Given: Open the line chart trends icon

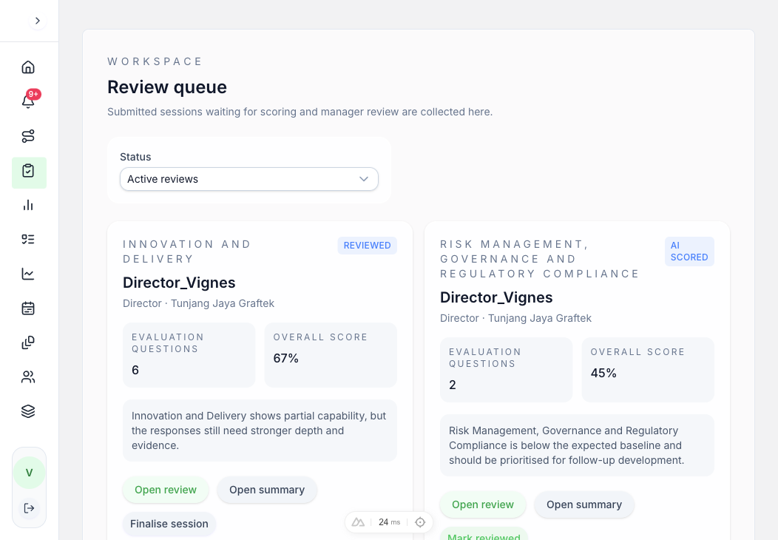Looking at the screenshot, I should (28, 274).
